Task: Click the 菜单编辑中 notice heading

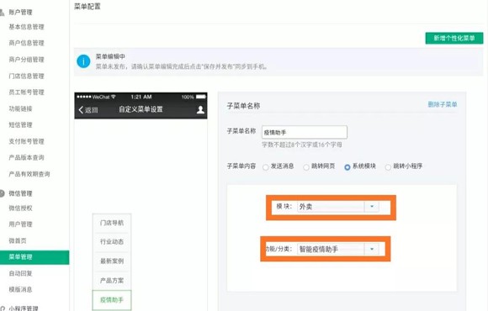Action: pos(110,56)
